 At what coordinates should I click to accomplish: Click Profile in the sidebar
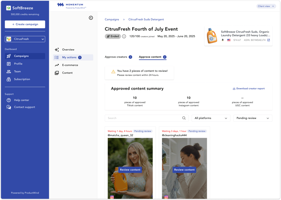[x=18, y=64]
